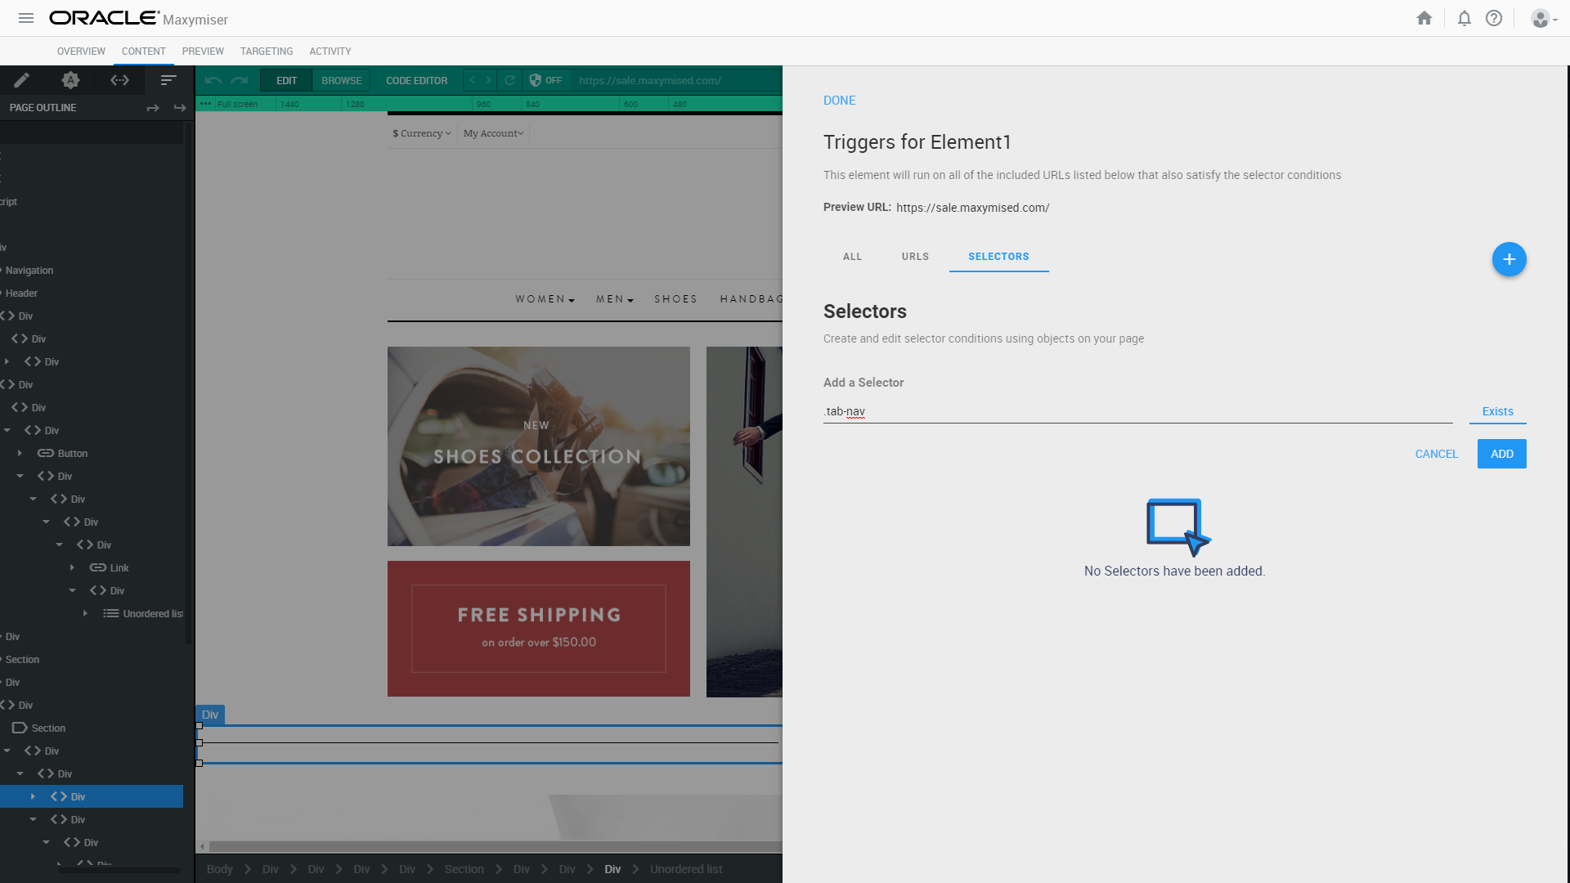Click the notifications bell icon

coord(1464,18)
